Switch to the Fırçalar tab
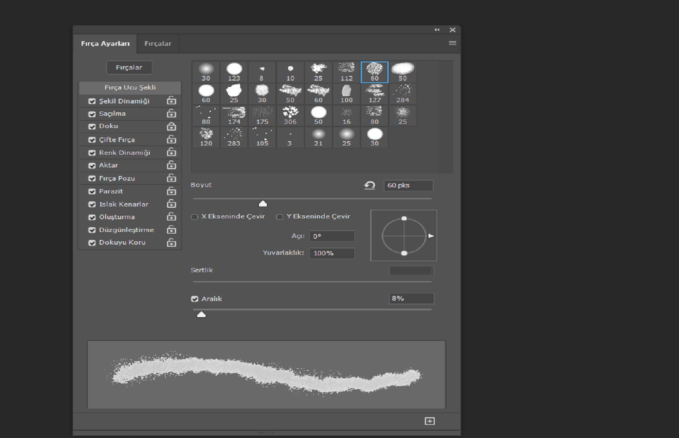Image resolution: width=679 pixels, height=438 pixels. pos(157,44)
